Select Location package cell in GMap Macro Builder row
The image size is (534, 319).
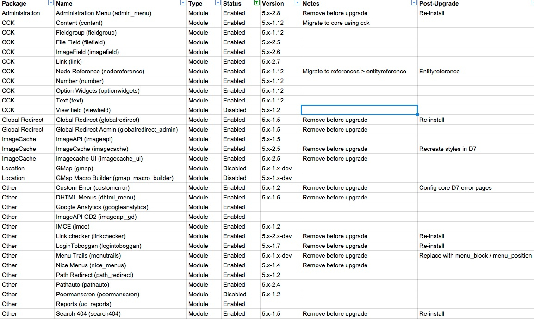[27, 178]
